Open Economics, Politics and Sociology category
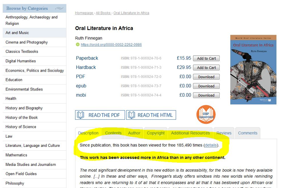This screenshot has width=281, height=188. point(34,71)
